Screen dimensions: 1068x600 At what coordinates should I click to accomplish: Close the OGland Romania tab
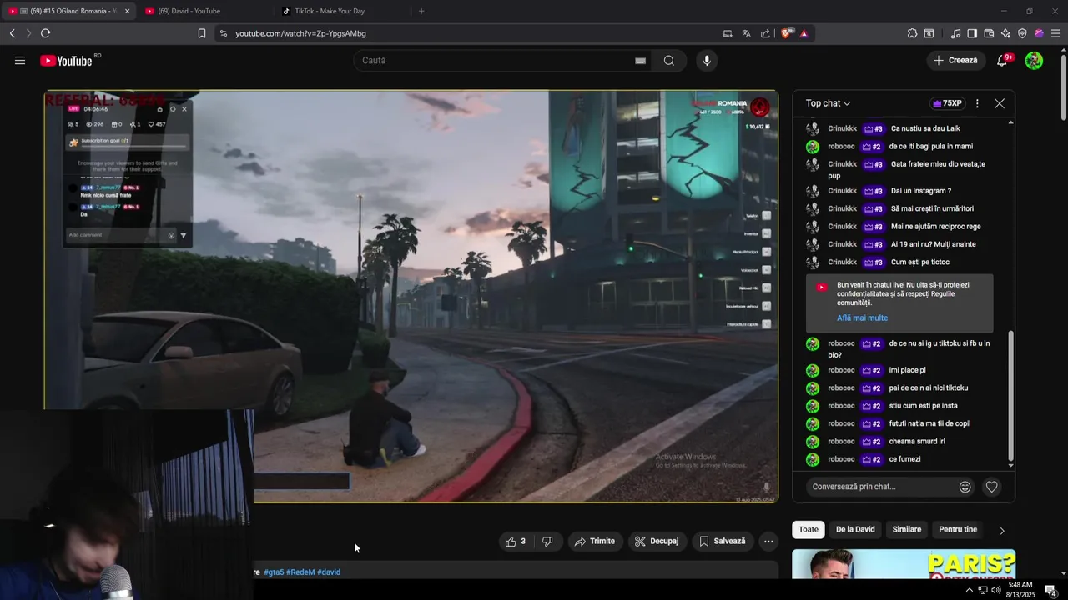coord(127,11)
